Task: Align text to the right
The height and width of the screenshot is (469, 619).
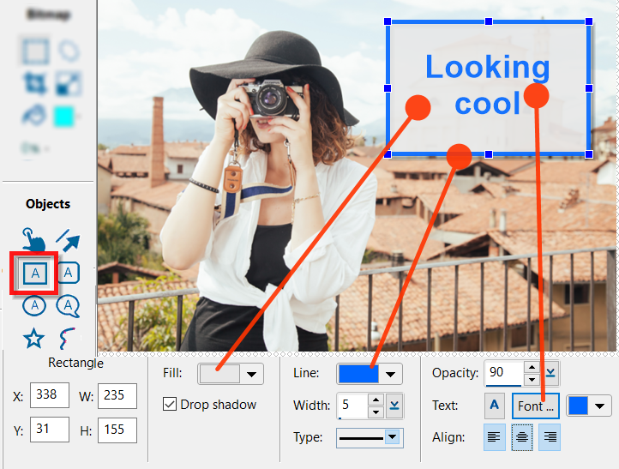Action: (549, 436)
